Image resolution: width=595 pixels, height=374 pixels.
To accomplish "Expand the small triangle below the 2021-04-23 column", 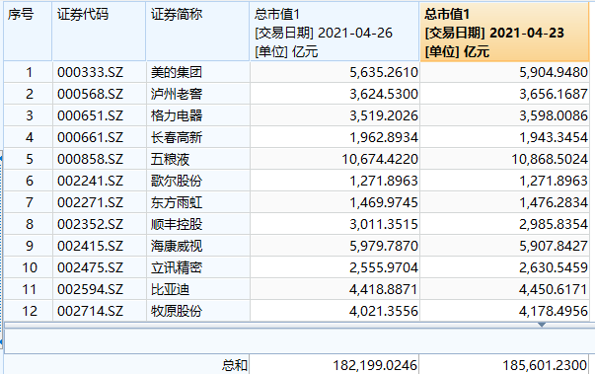I will (x=542, y=325).
